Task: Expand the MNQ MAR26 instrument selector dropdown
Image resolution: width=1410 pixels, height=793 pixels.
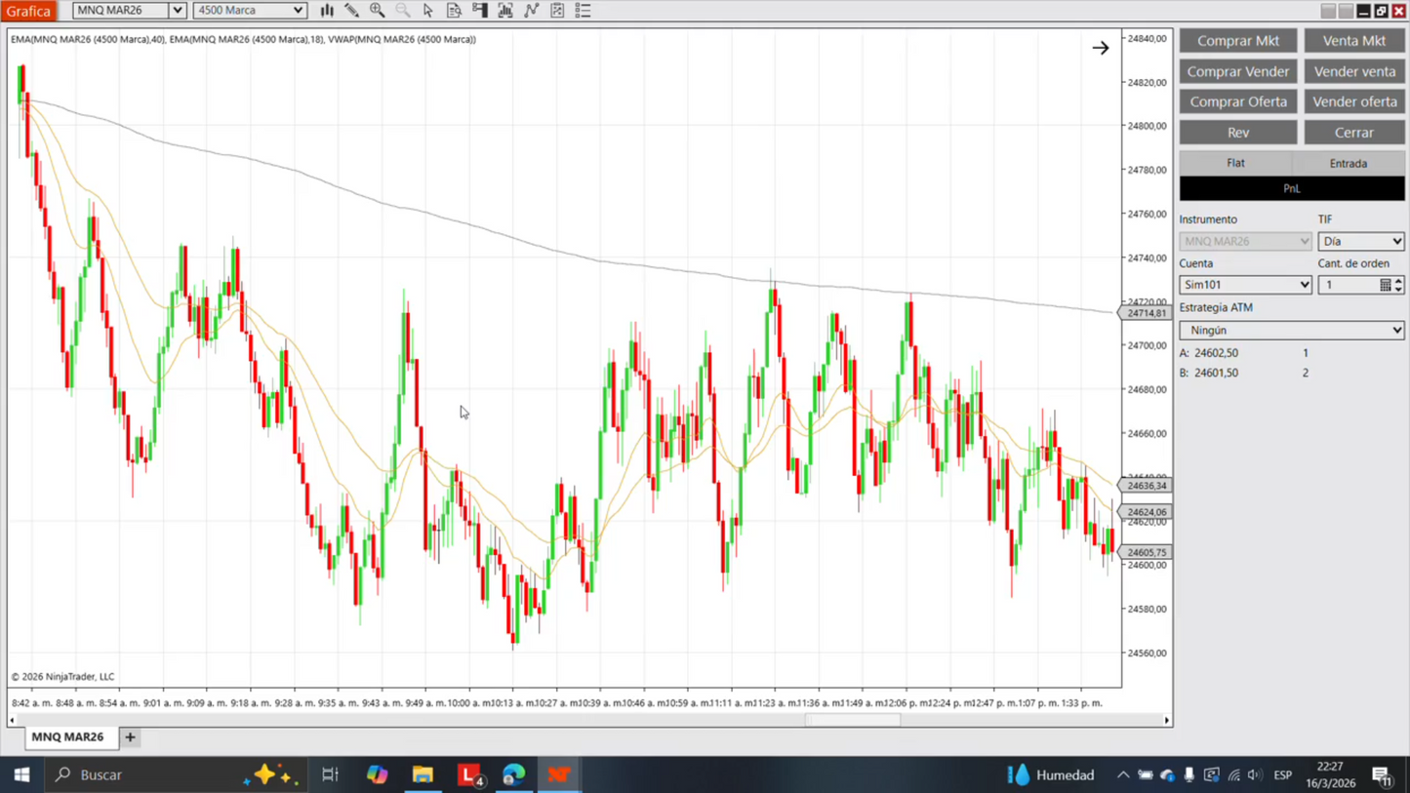Action: tap(178, 11)
